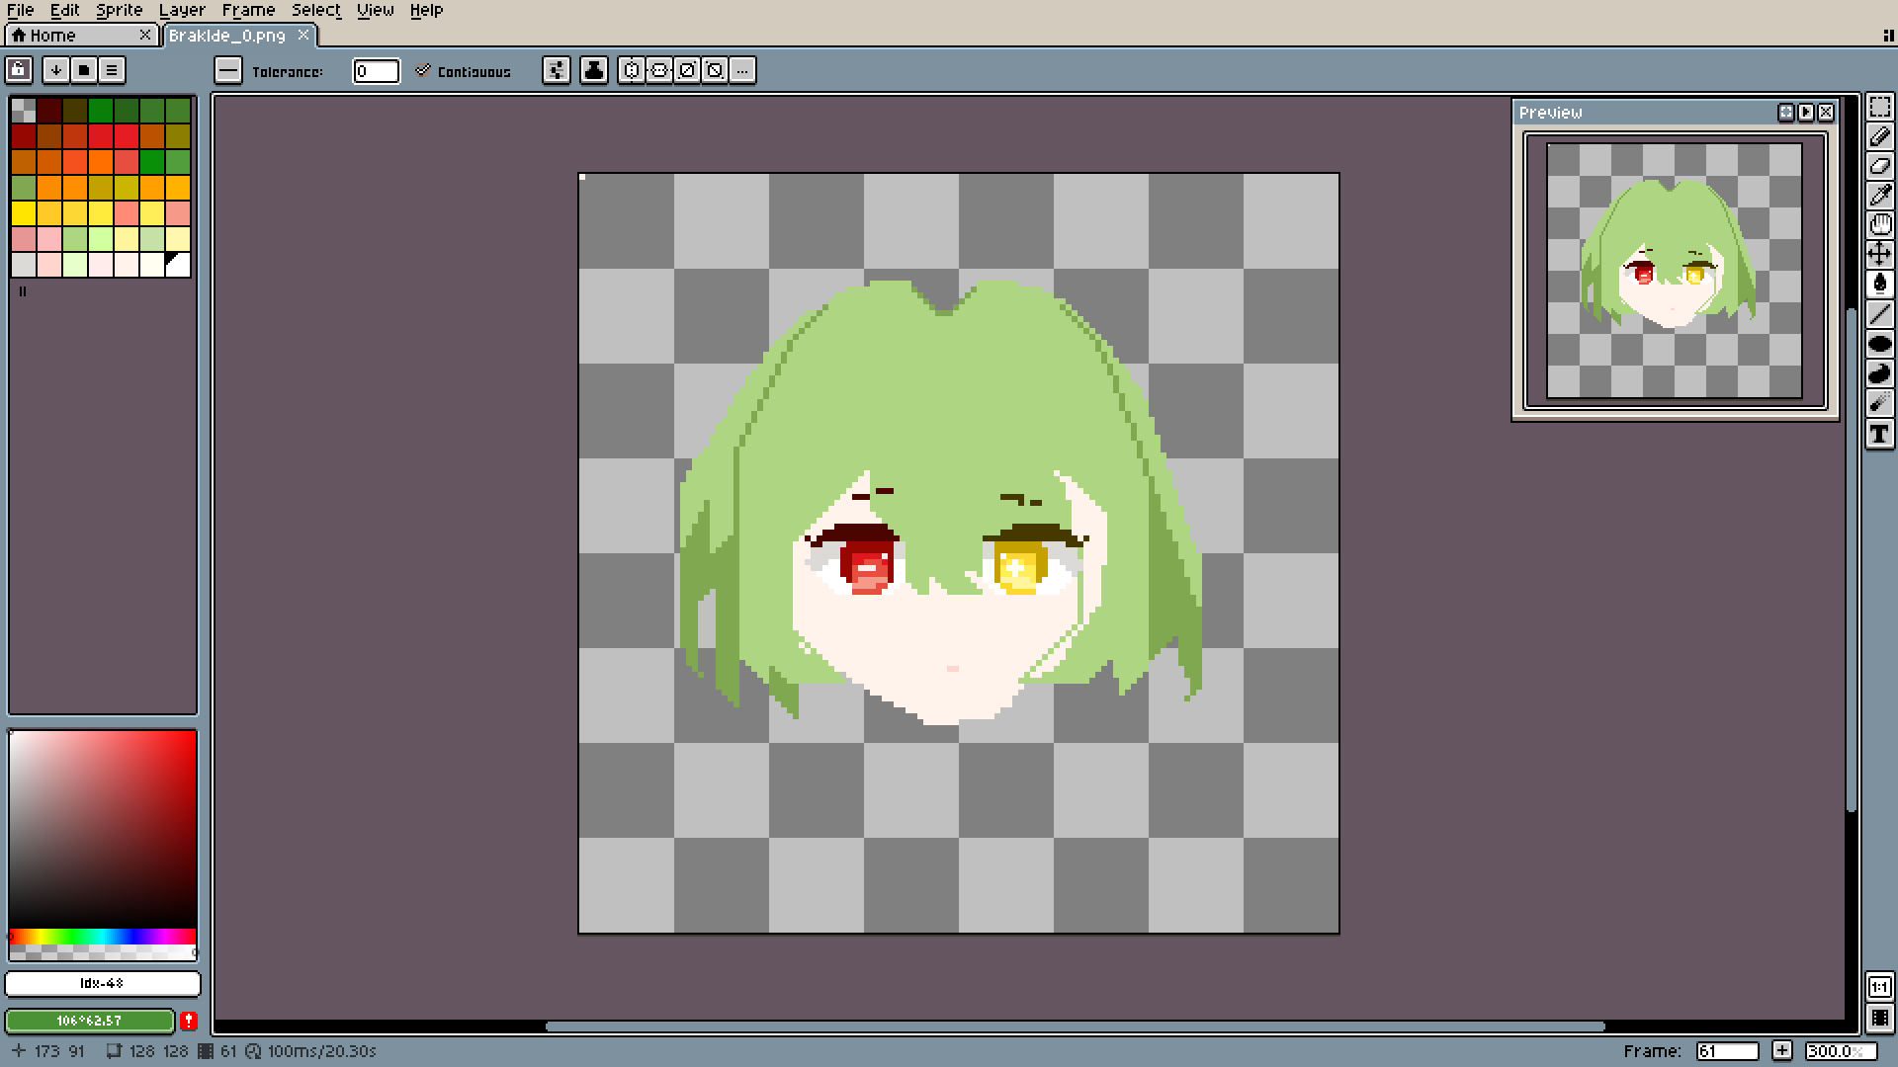Click the green foreground color indicator
Image resolution: width=1898 pixels, height=1067 pixels.
click(x=89, y=1021)
